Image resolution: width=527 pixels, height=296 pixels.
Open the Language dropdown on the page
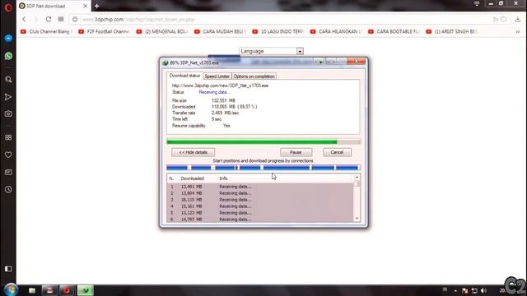point(271,51)
